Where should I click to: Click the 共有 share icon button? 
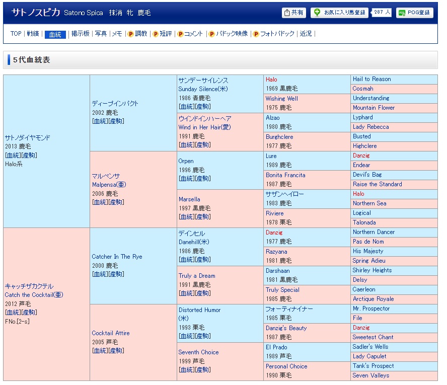(x=287, y=13)
